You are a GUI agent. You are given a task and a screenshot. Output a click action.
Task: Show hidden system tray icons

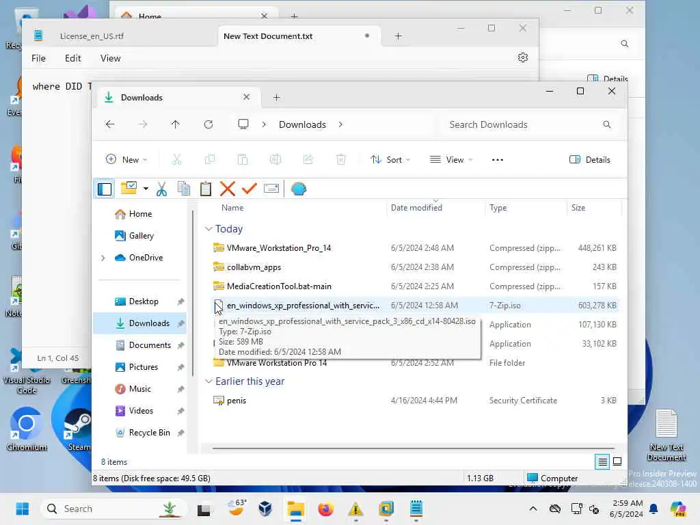(533, 509)
